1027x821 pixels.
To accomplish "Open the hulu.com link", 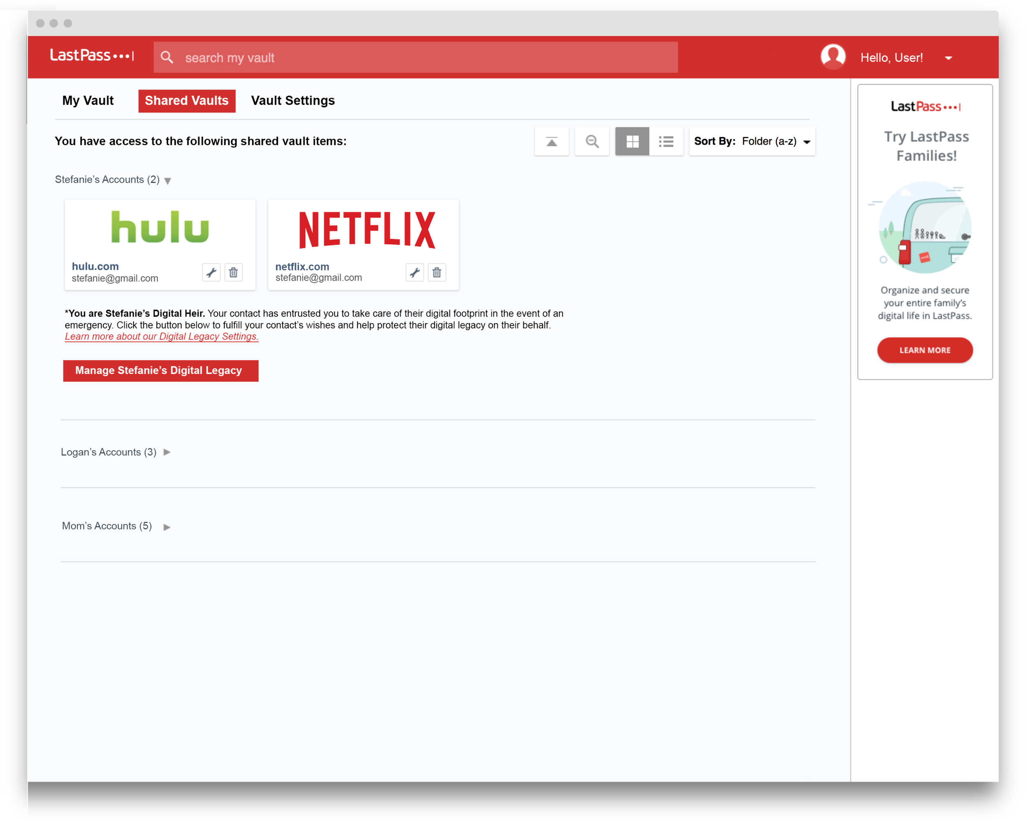I will [95, 266].
